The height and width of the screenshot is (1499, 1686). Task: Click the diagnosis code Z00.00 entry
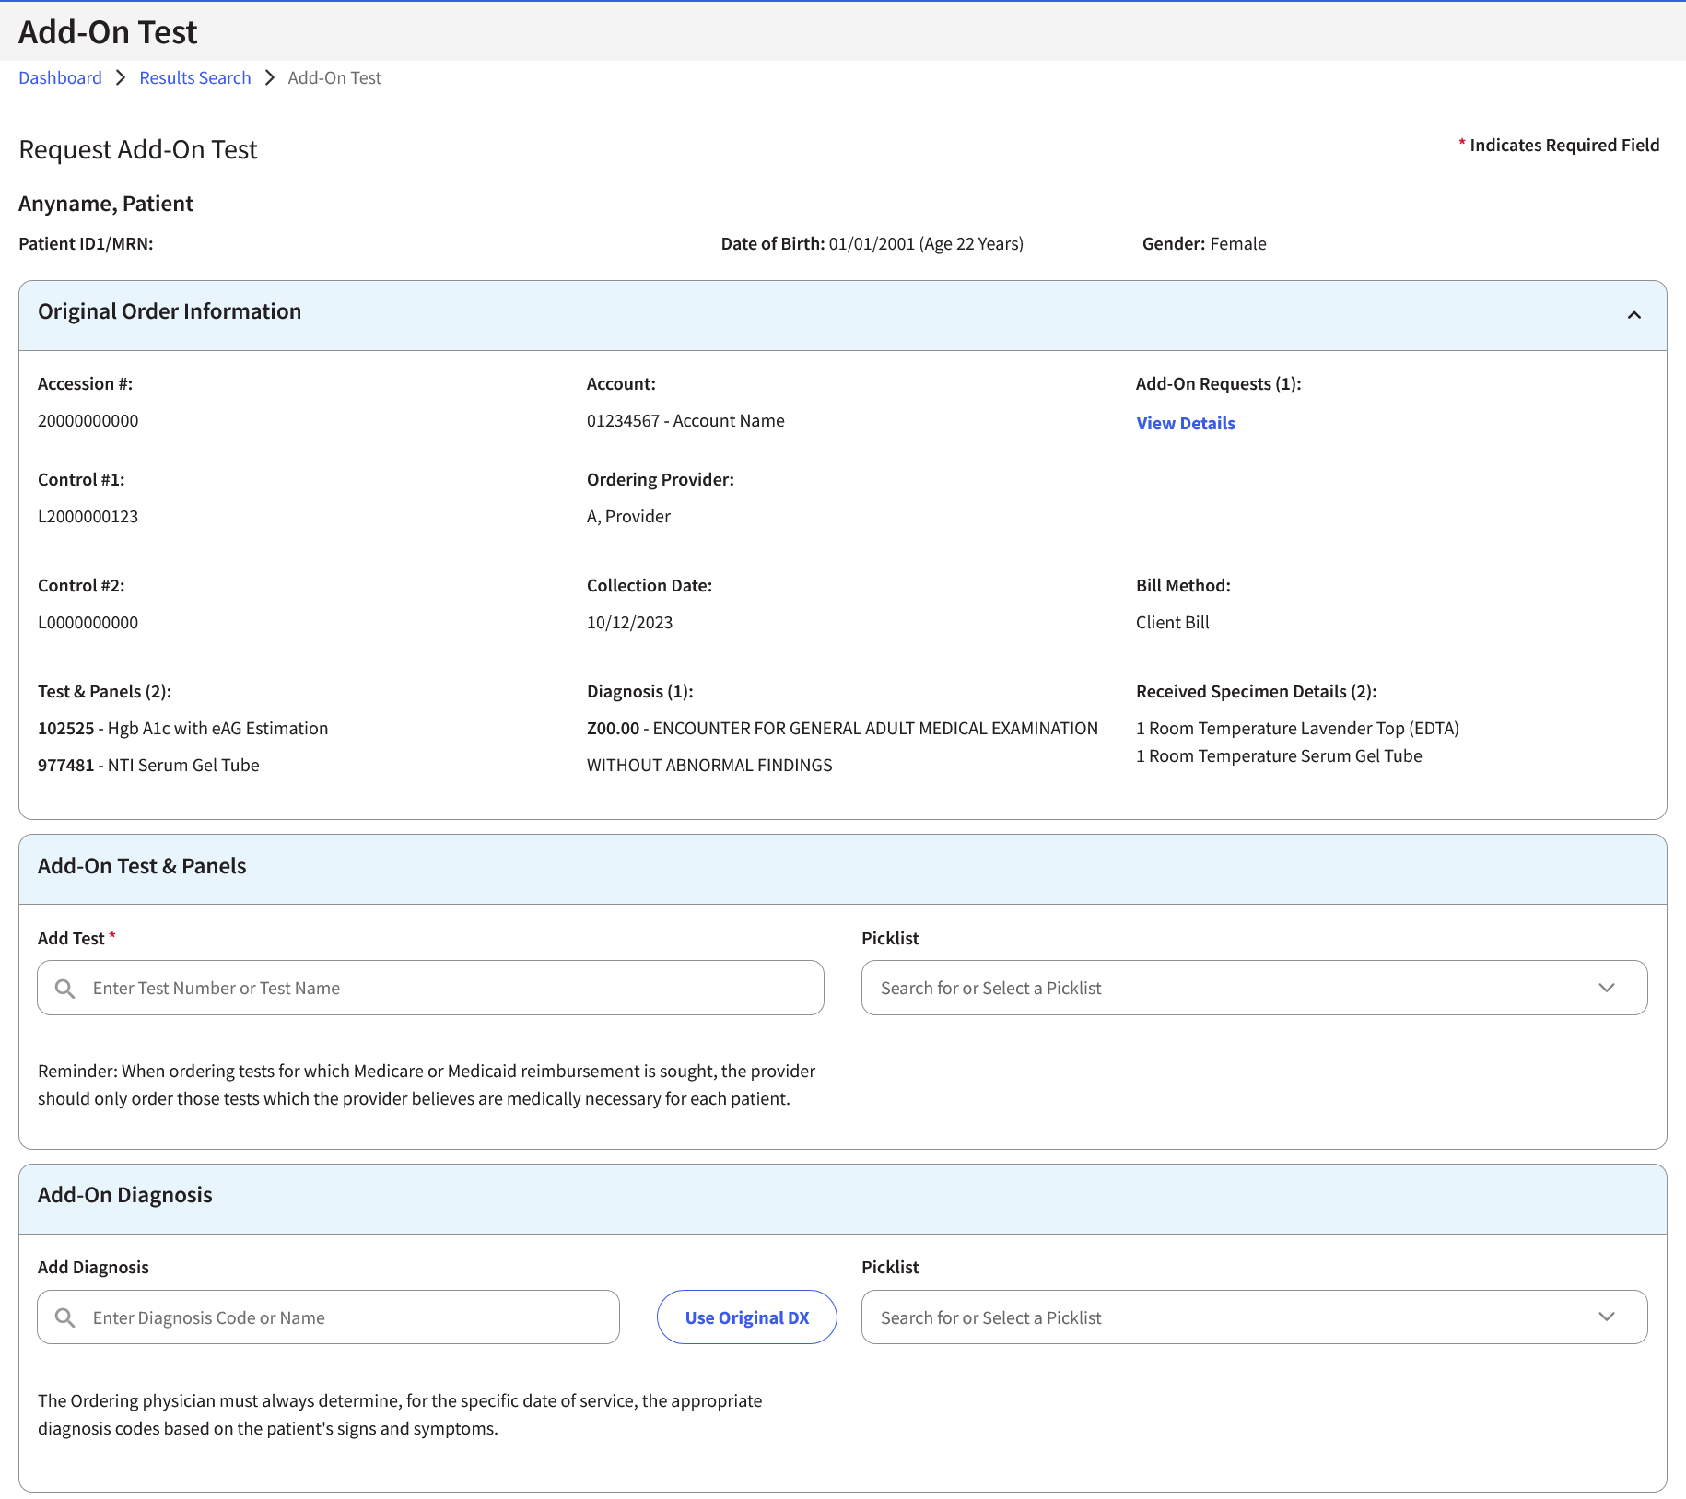tap(612, 728)
